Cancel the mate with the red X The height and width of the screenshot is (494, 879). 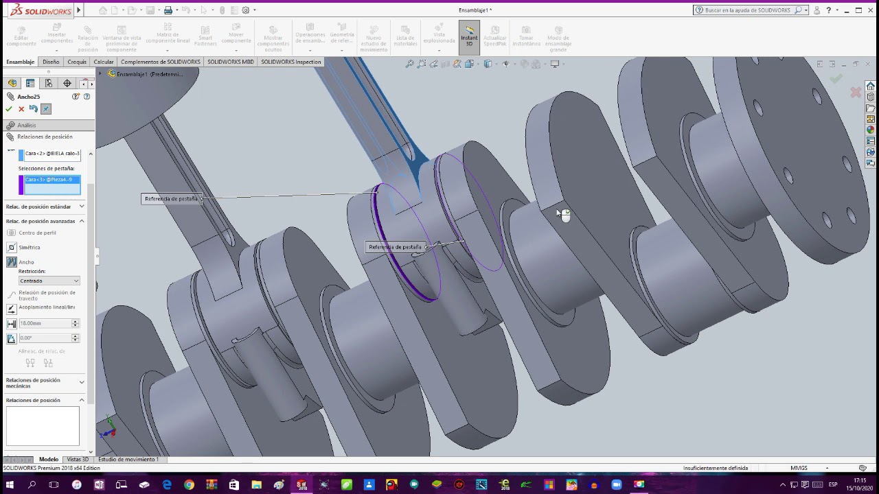(x=21, y=109)
